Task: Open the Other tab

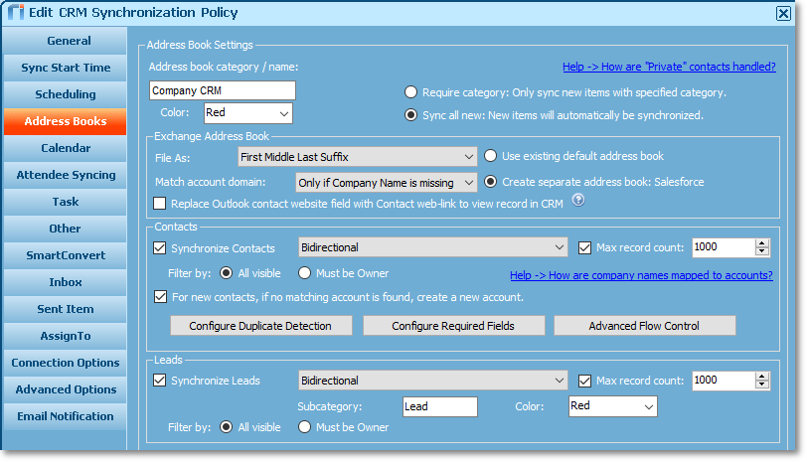Action: click(x=66, y=229)
